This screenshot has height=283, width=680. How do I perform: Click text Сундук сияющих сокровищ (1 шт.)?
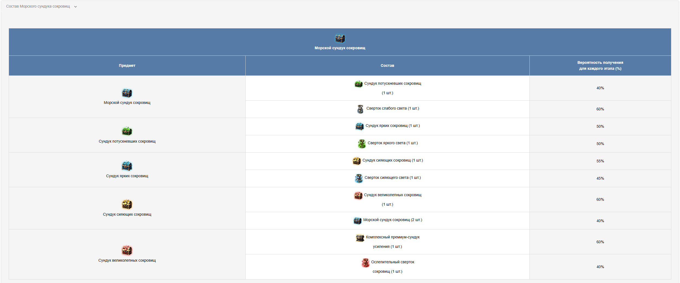point(393,160)
